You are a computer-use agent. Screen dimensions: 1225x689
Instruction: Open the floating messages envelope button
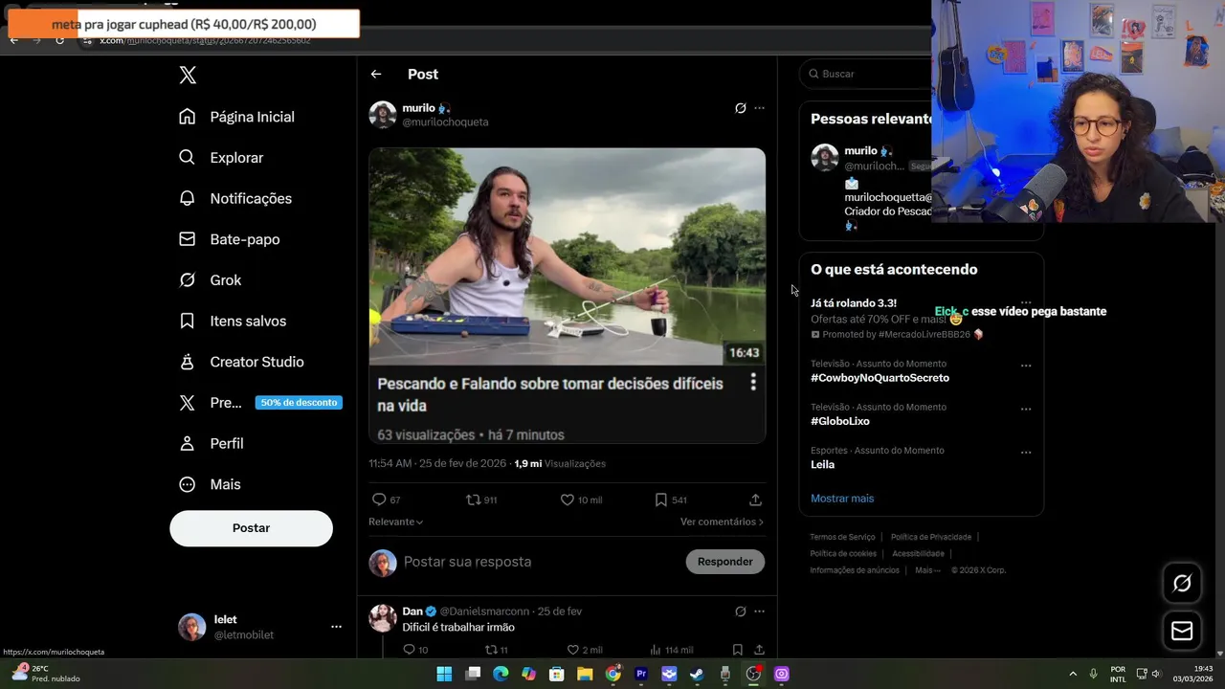pos(1182,631)
